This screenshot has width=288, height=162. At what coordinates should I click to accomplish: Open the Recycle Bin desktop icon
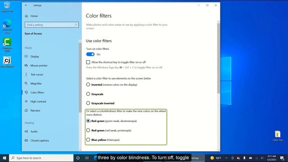(7, 7)
